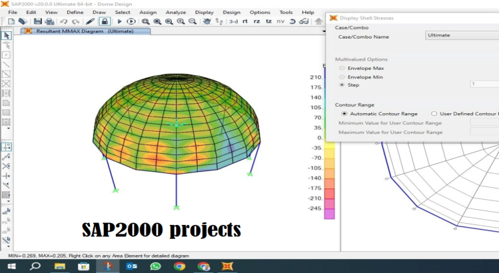The image size is (499, 273).
Task: Toggle snap to intersections
Action: coord(7,166)
